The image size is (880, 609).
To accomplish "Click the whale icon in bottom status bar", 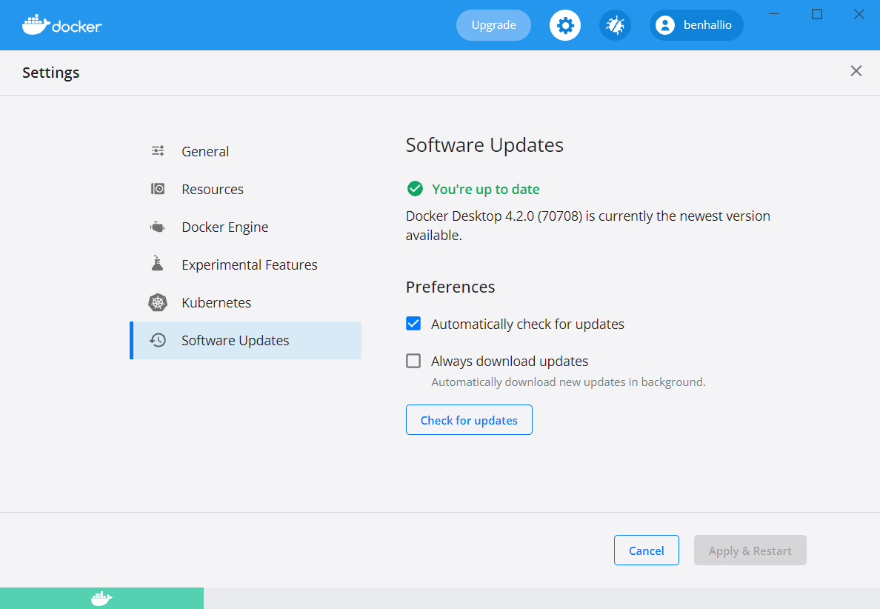I will click(x=101, y=598).
